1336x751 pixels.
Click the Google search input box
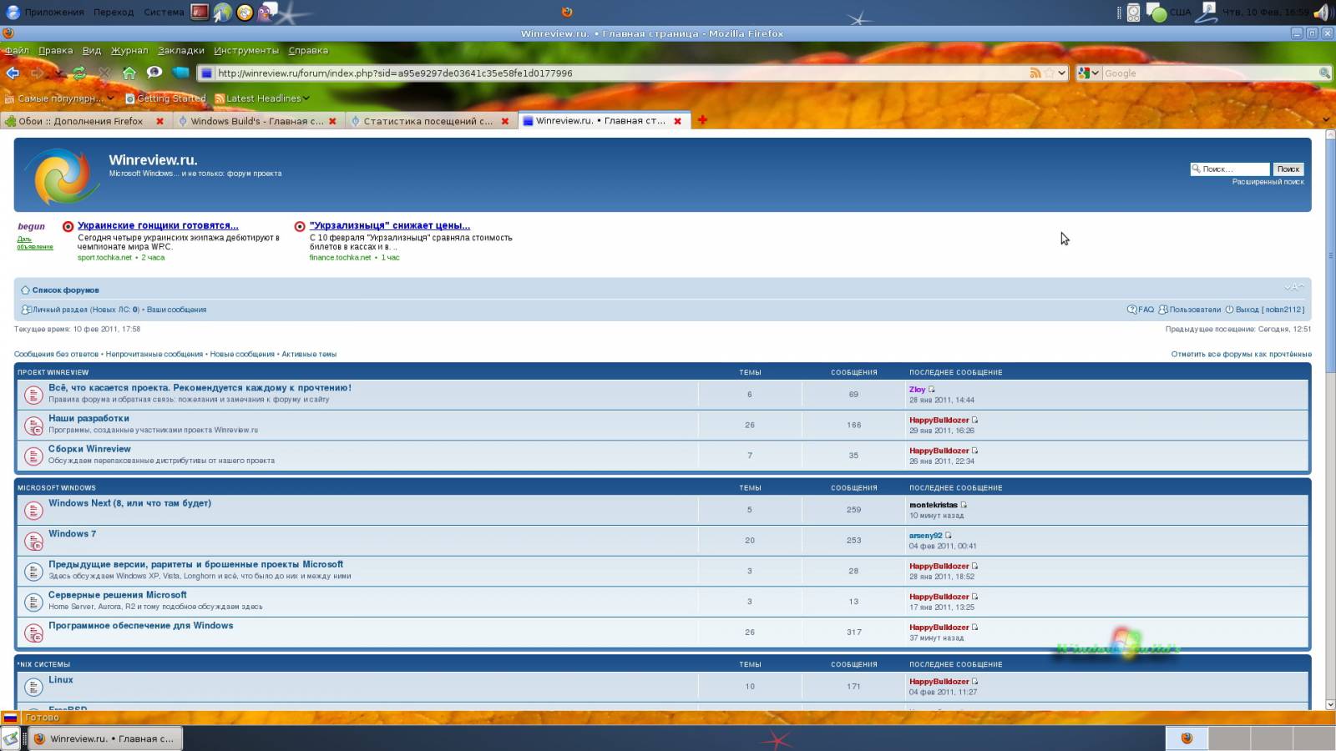pyautogui.click(x=1210, y=73)
